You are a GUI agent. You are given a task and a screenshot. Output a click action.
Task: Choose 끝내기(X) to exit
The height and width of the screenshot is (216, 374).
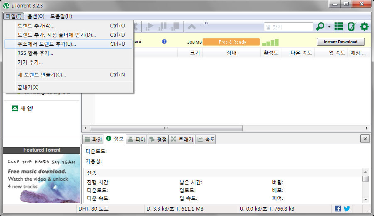[68, 87]
